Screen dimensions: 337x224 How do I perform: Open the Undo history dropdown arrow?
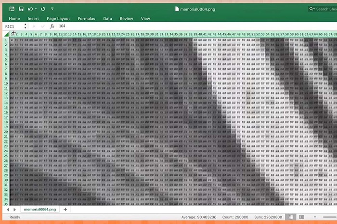(x=36, y=9)
